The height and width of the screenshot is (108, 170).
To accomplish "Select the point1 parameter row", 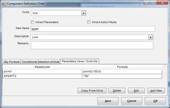I will pos(82,71).
